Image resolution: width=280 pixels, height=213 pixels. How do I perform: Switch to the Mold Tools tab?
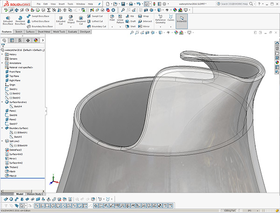click(59, 32)
